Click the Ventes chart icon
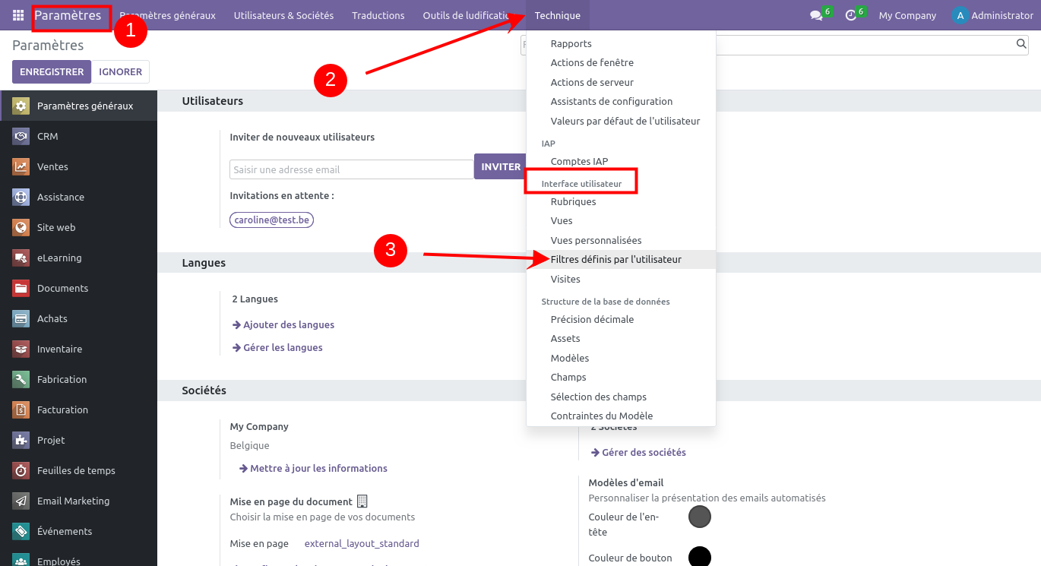 pos(21,166)
